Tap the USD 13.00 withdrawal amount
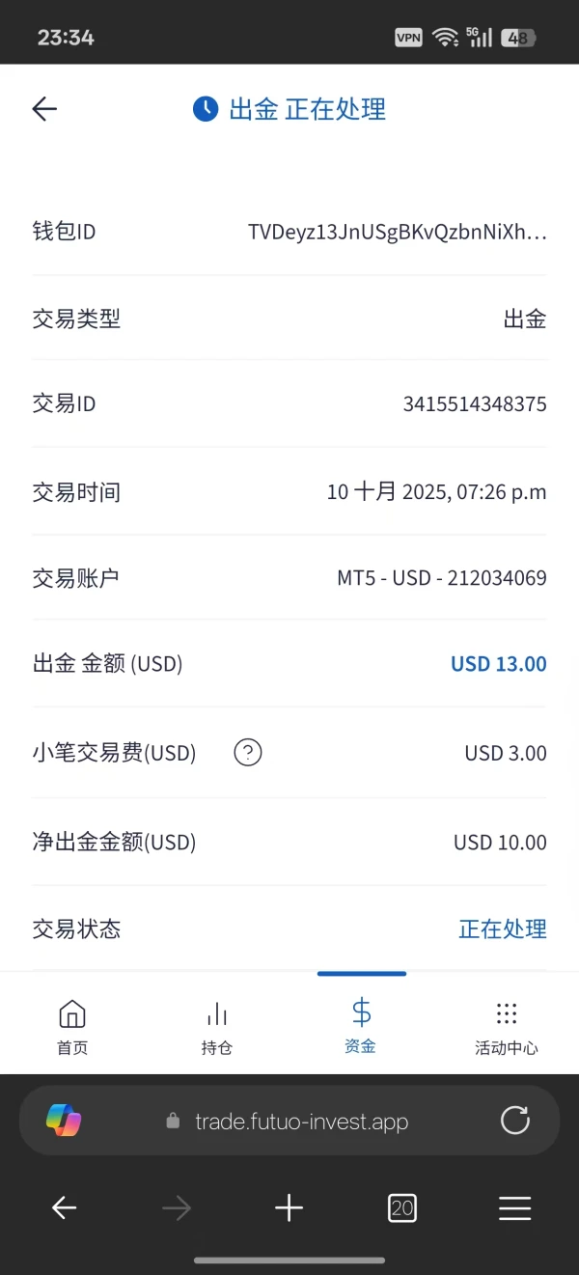 pos(498,664)
